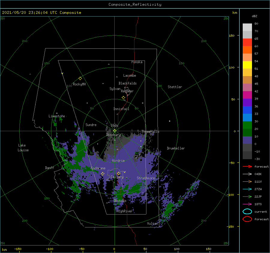This screenshot has height=253, width=270.
Task: Click yellow V marker east of Calgary diamond
Action: [x=124, y=172]
